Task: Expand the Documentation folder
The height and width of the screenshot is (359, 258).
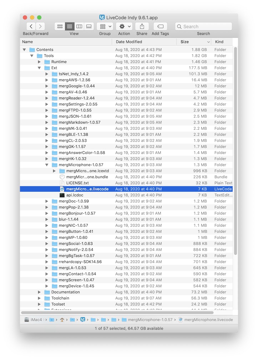Action: click(39, 292)
